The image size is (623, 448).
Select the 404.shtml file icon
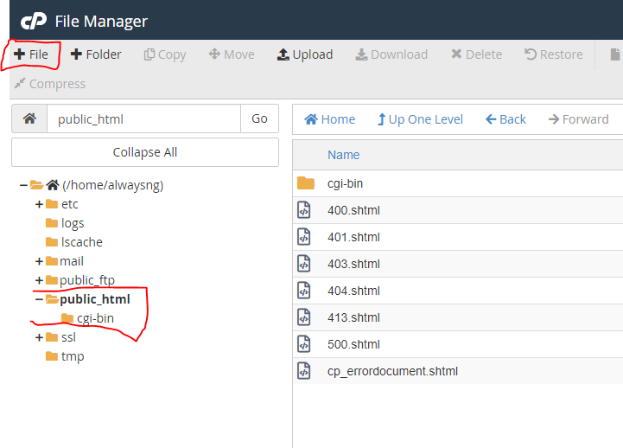pyautogui.click(x=303, y=291)
